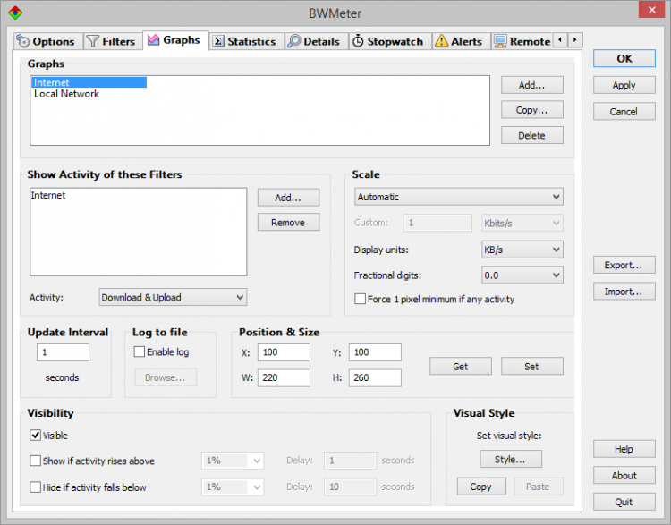Open the Statistics tab
671x525 pixels.
pyautogui.click(x=247, y=41)
